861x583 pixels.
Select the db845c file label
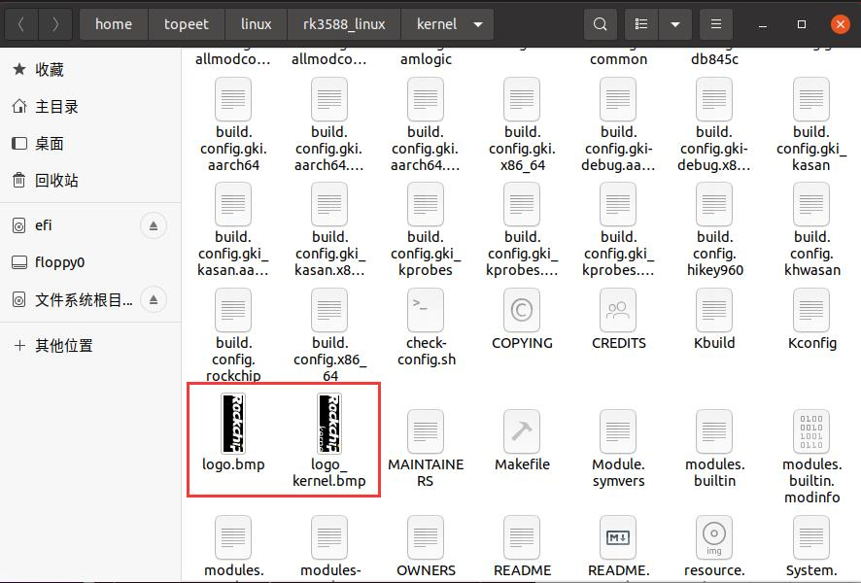714,59
